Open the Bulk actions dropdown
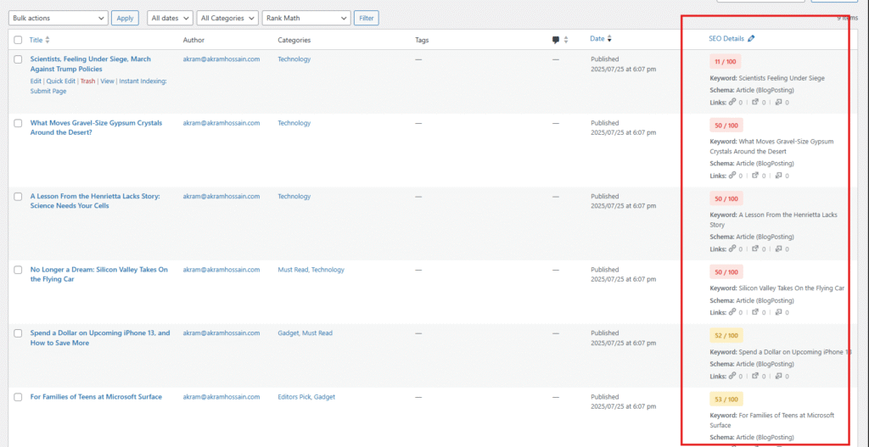The image size is (869, 447). [59, 18]
